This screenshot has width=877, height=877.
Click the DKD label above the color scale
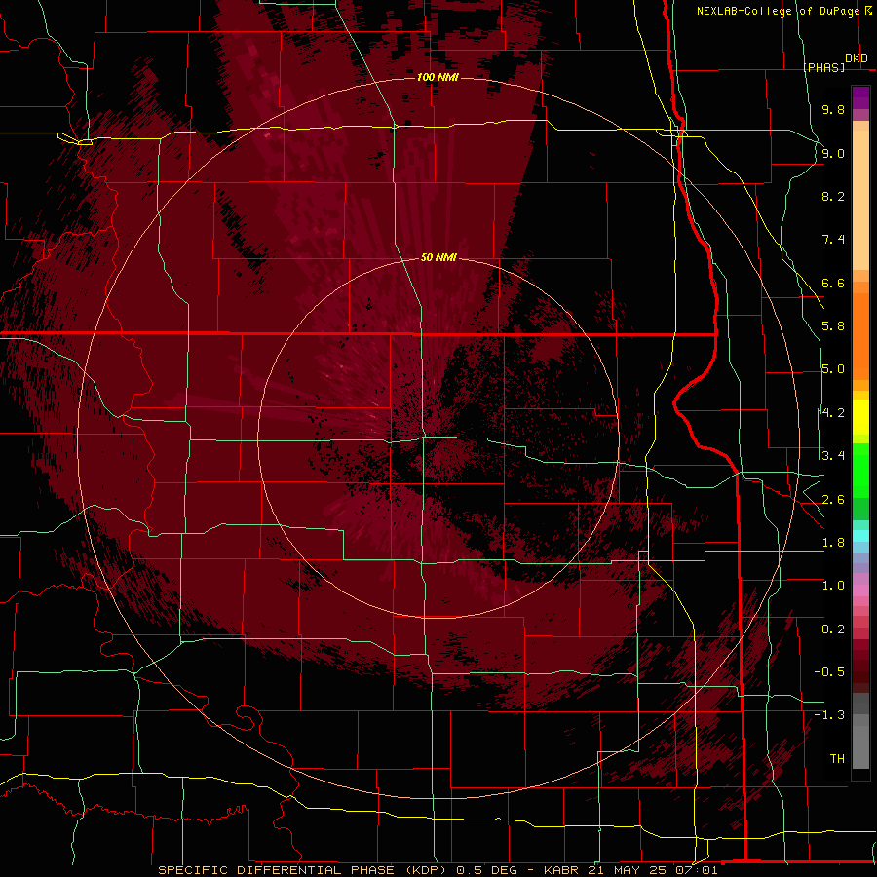click(857, 58)
